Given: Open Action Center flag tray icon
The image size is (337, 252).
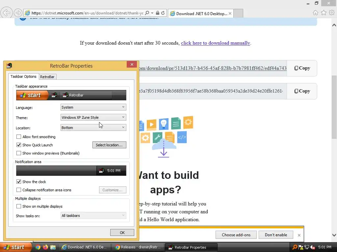Looking at the screenshot, I should [x=301, y=247].
